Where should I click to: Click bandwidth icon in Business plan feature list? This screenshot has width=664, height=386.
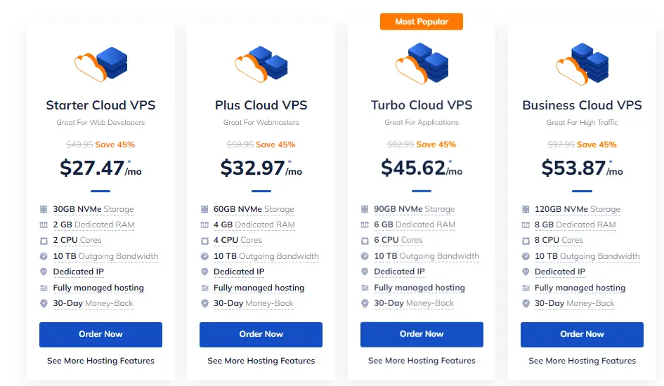tap(526, 256)
